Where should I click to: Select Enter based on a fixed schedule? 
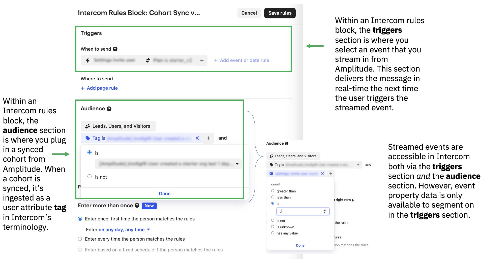point(80,250)
